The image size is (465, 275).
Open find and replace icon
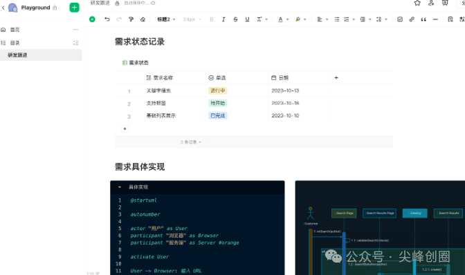[x=450, y=19]
